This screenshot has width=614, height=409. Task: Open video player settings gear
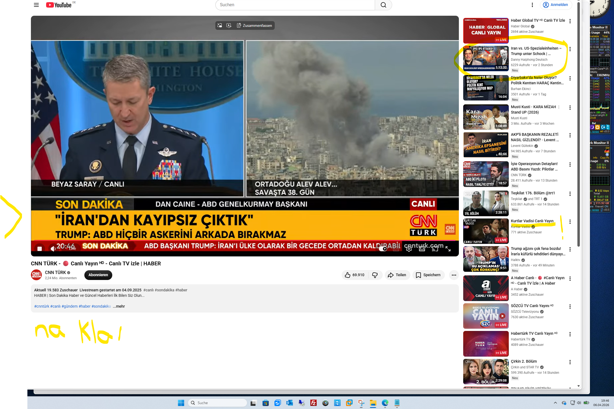[x=409, y=249]
